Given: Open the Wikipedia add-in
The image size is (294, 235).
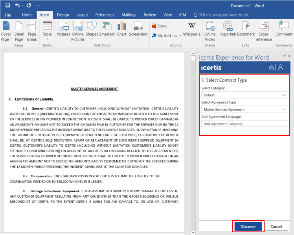Looking at the screenshot, I should 192,30.
